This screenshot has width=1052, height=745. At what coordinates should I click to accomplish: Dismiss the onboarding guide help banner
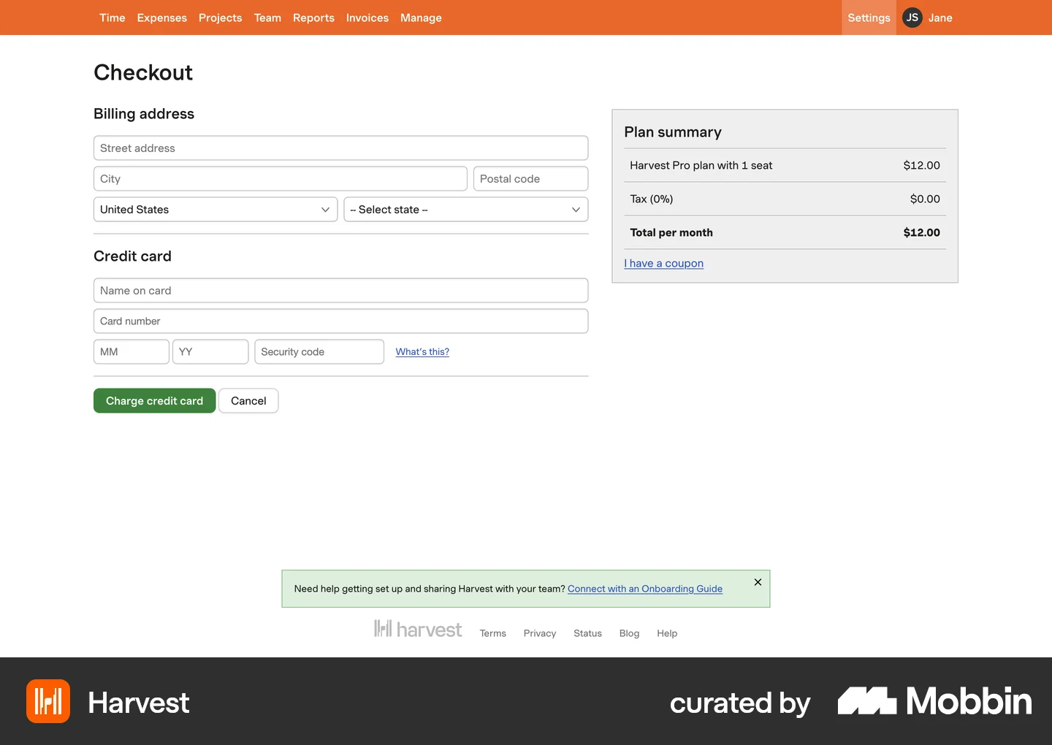pyautogui.click(x=758, y=582)
